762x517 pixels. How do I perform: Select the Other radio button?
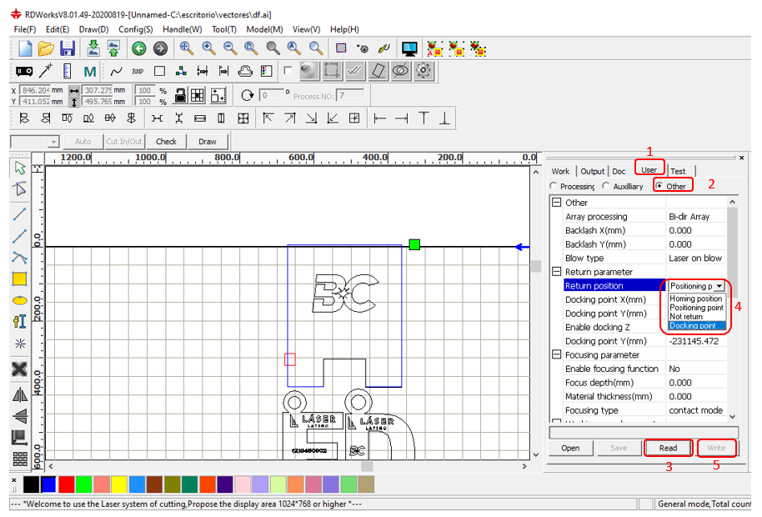[x=659, y=186]
